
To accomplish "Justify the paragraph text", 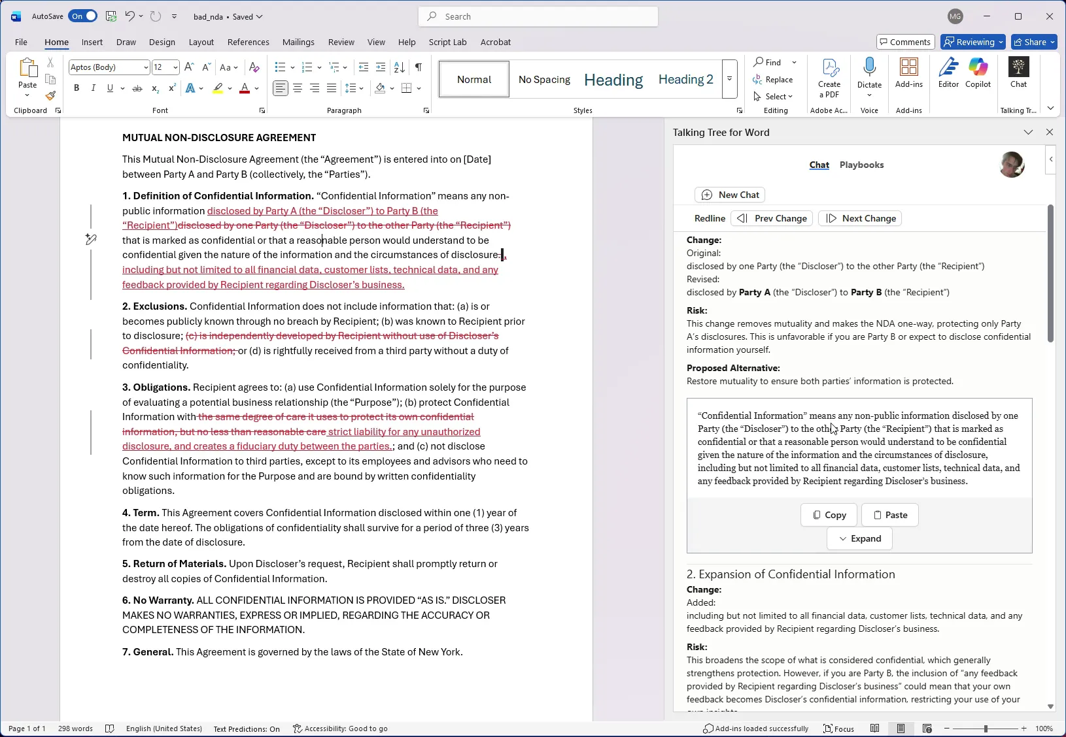I will 332,88.
